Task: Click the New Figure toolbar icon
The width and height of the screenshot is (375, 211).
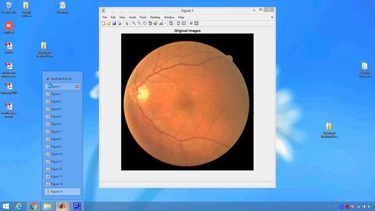Action: 103,23
